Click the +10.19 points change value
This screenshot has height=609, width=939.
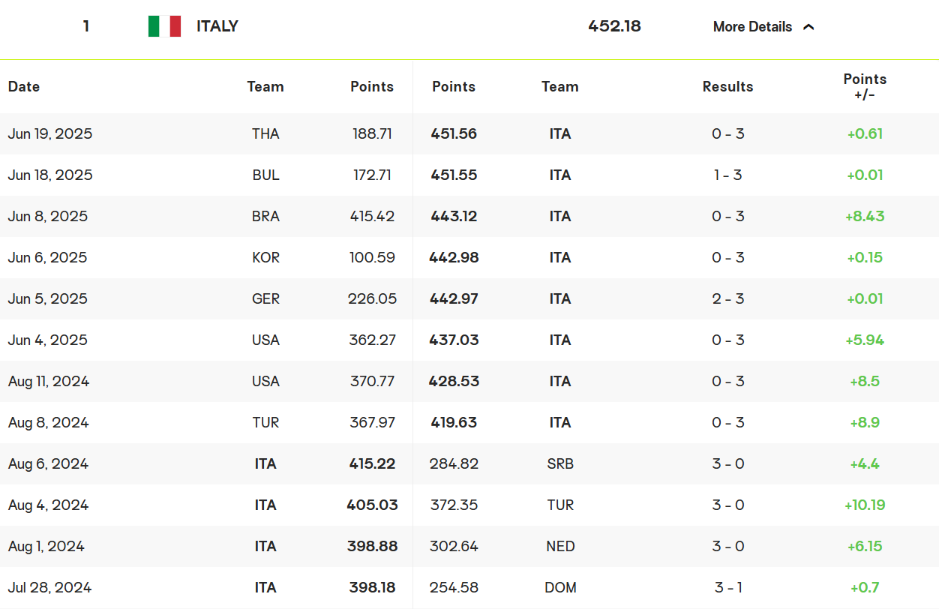click(x=865, y=505)
